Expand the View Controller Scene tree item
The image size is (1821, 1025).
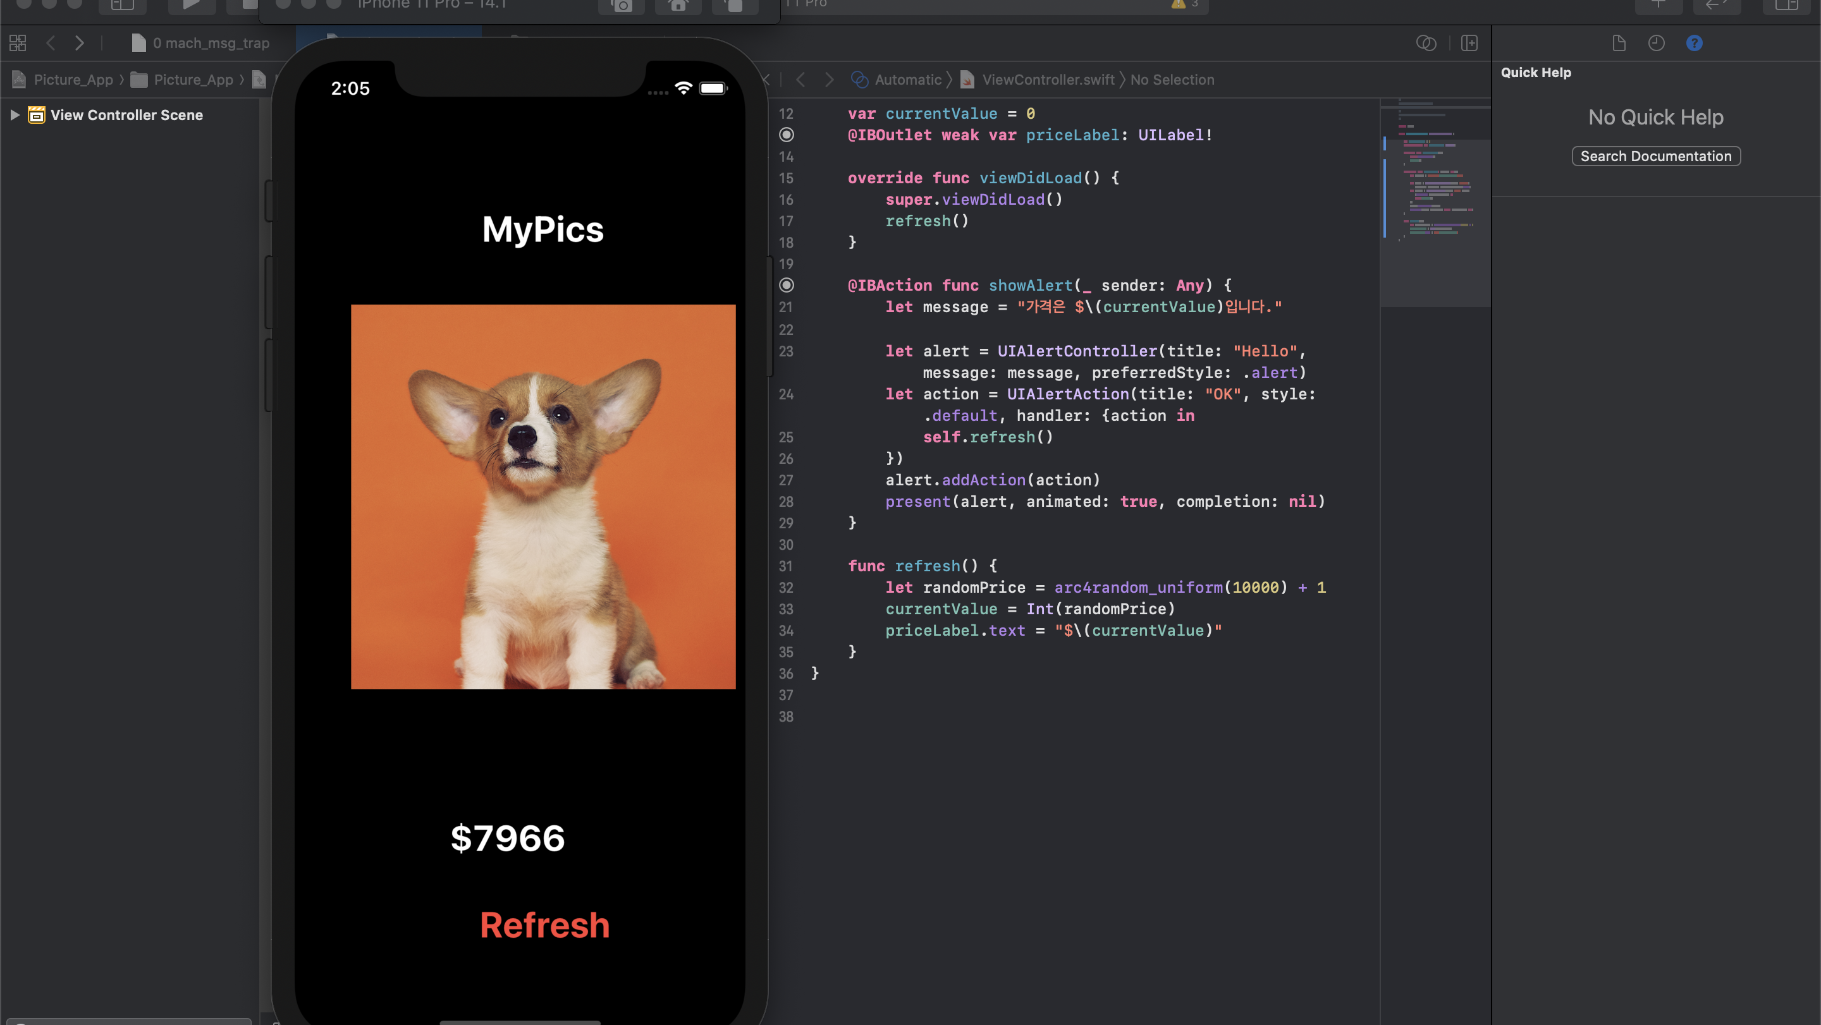[14, 115]
